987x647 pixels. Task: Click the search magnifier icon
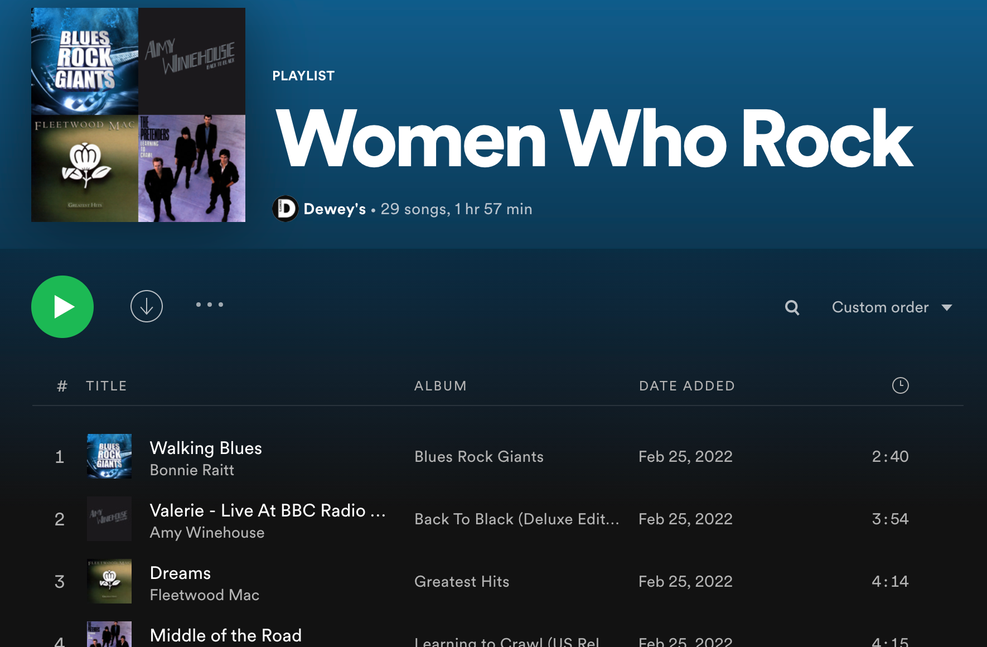tap(792, 307)
